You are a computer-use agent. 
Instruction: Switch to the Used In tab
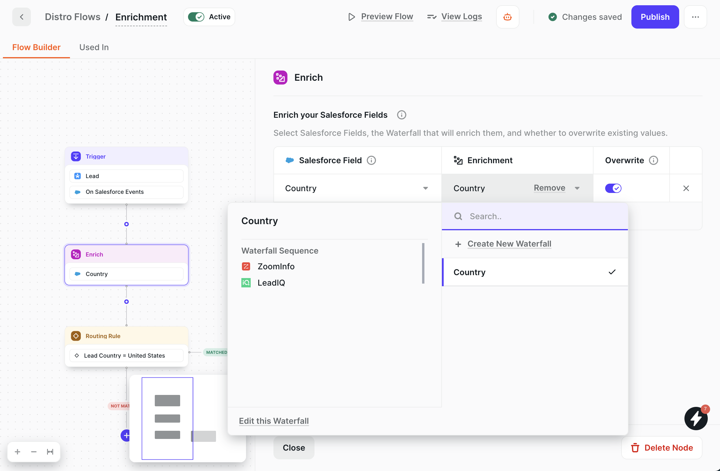[94, 47]
